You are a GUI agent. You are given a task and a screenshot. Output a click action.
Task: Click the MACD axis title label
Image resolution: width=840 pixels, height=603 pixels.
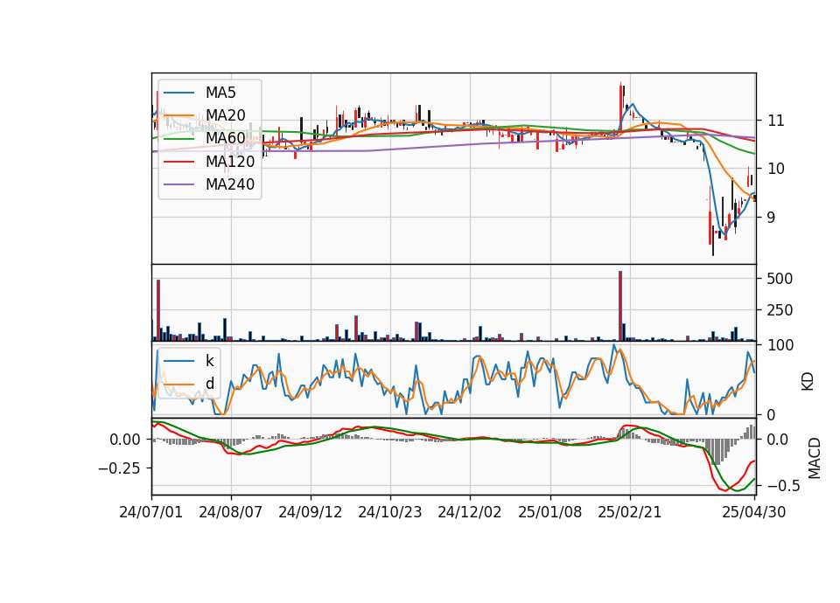(815, 458)
